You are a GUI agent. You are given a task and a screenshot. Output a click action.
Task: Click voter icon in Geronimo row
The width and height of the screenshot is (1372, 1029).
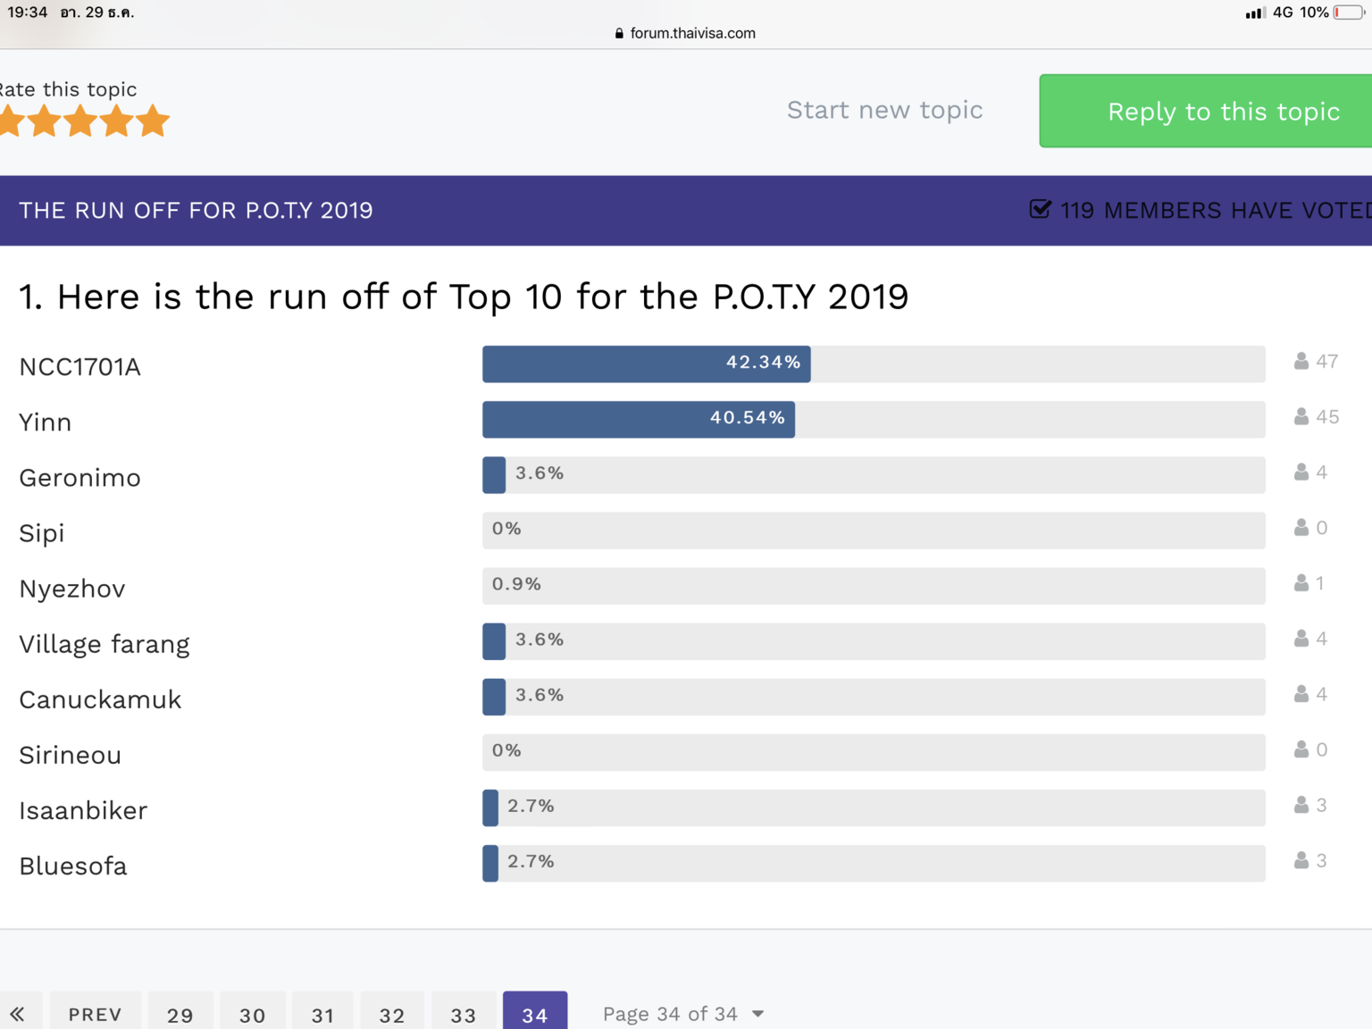tap(1301, 473)
